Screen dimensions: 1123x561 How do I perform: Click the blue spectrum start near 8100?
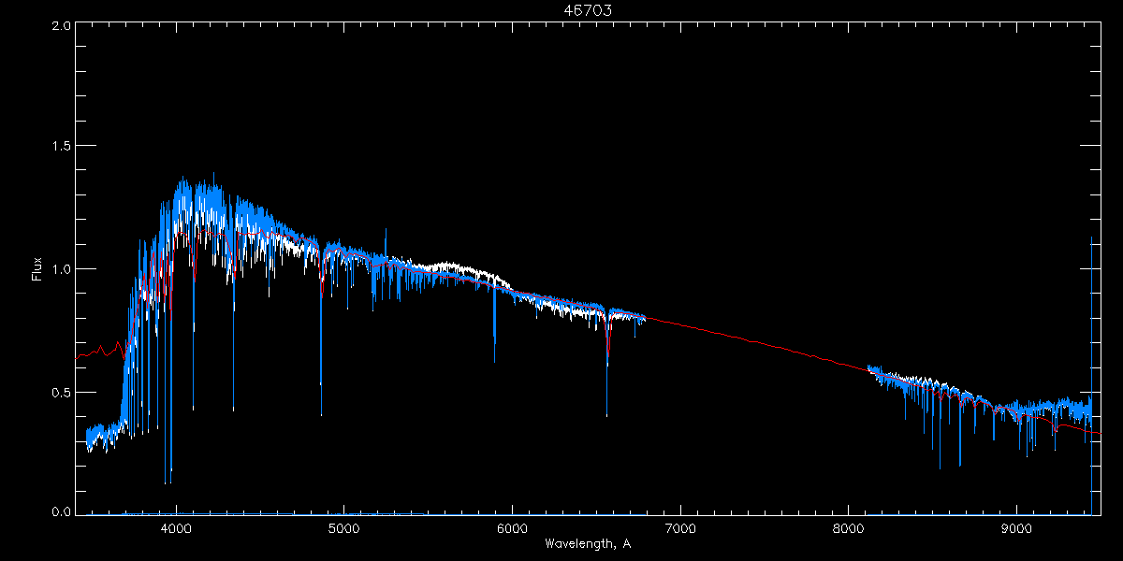pyautogui.click(x=872, y=370)
